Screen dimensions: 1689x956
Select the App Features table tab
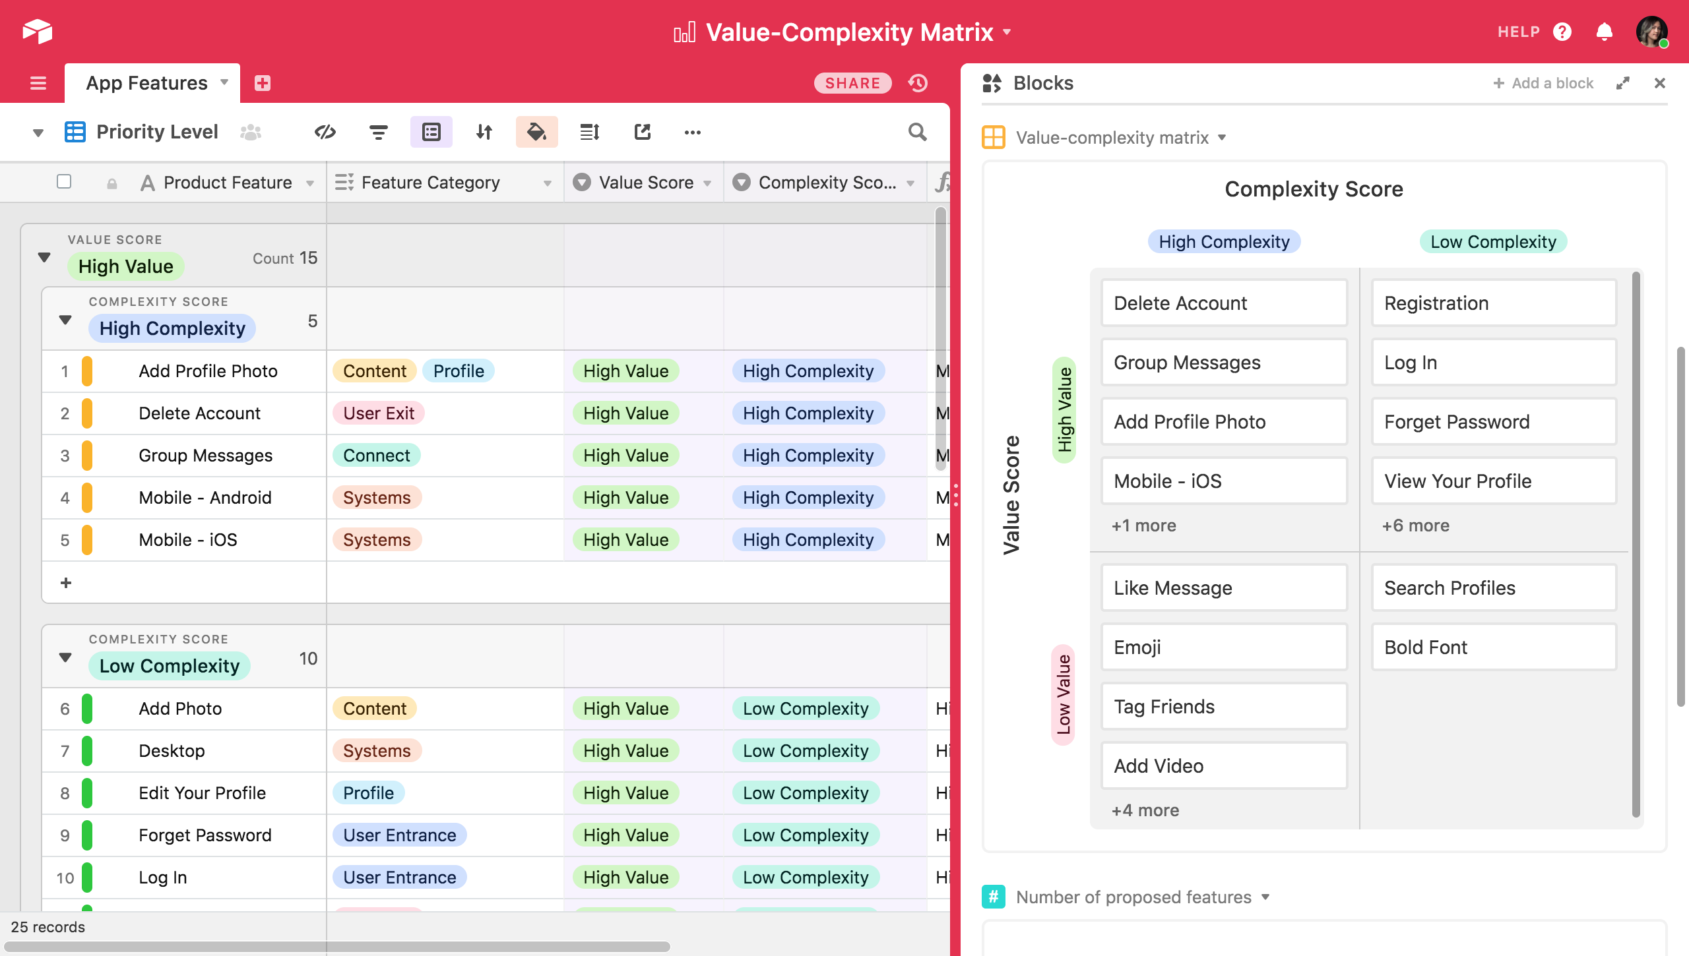coord(146,83)
